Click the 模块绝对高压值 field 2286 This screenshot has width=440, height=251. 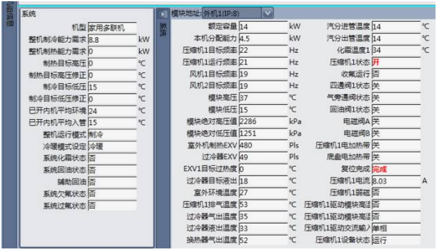pos(263,121)
